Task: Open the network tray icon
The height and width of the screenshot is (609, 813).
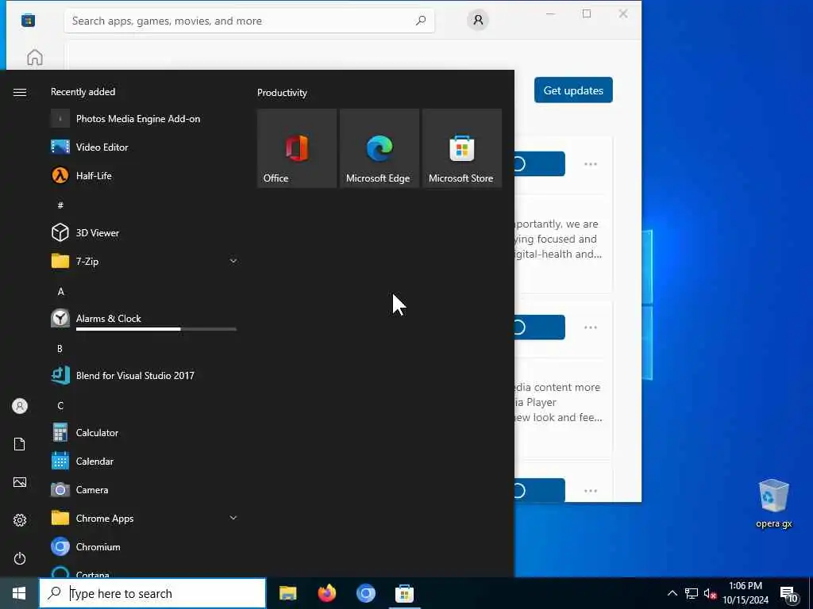Action: [692, 593]
